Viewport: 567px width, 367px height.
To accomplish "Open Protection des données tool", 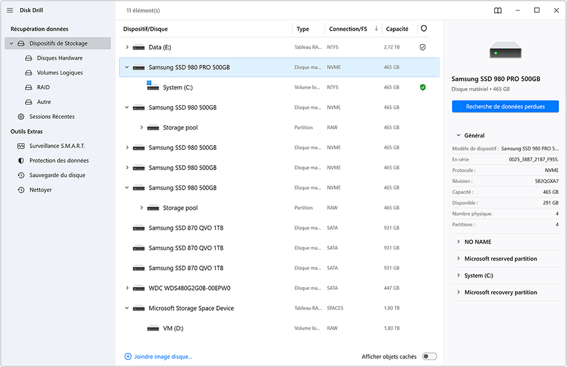I will (x=59, y=160).
